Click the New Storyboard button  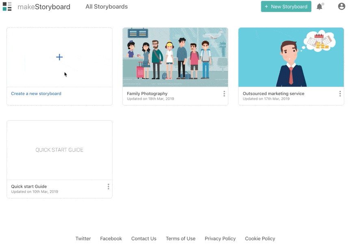(286, 6)
